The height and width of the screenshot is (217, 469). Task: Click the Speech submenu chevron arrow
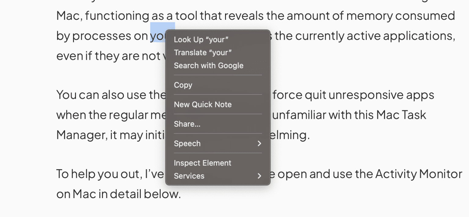click(x=259, y=144)
